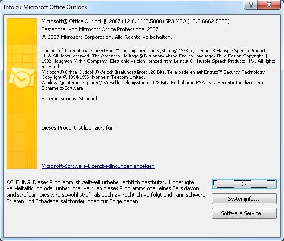284x241 pixels.
Task: Click the 'Bestandteil von Microsoft Office Professional 2007' text
Action: click(100, 29)
